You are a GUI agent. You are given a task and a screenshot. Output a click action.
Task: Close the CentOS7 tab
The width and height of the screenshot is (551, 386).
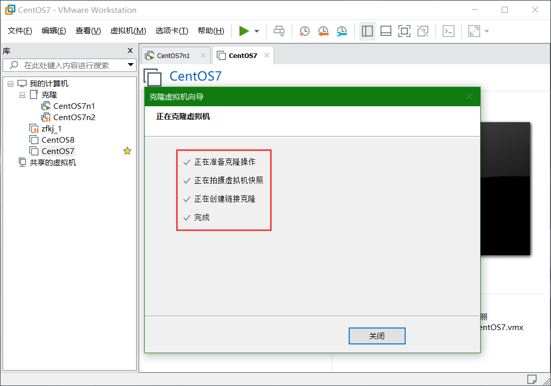(267, 55)
